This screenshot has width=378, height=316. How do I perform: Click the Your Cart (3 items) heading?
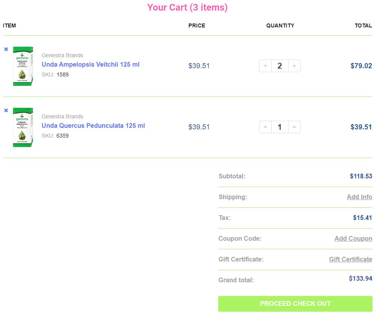click(x=187, y=7)
